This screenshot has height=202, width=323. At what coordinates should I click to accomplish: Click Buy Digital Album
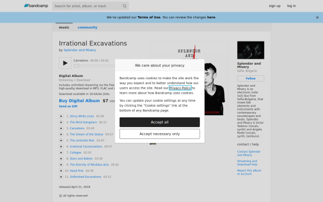[x=79, y=101]
